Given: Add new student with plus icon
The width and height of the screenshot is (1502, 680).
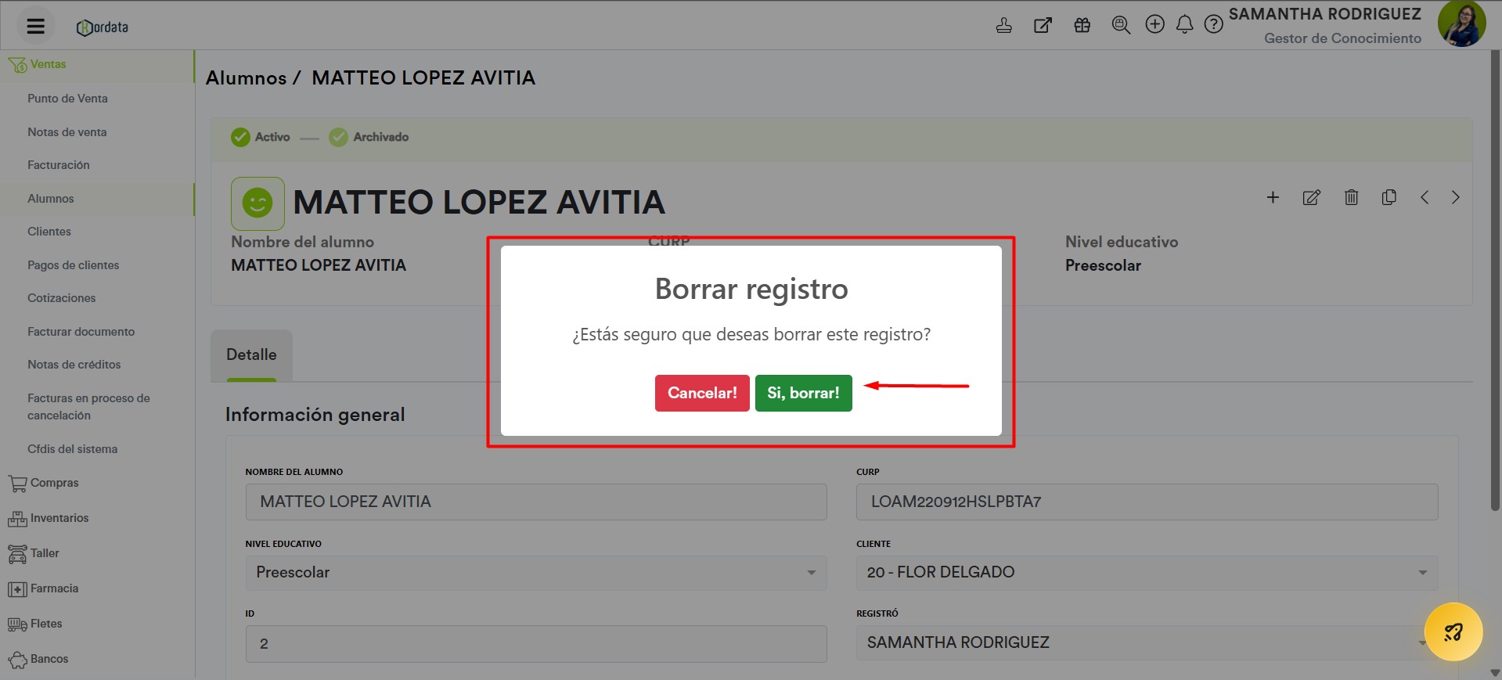Looking at the screenshot, I should coord(1273,197).
